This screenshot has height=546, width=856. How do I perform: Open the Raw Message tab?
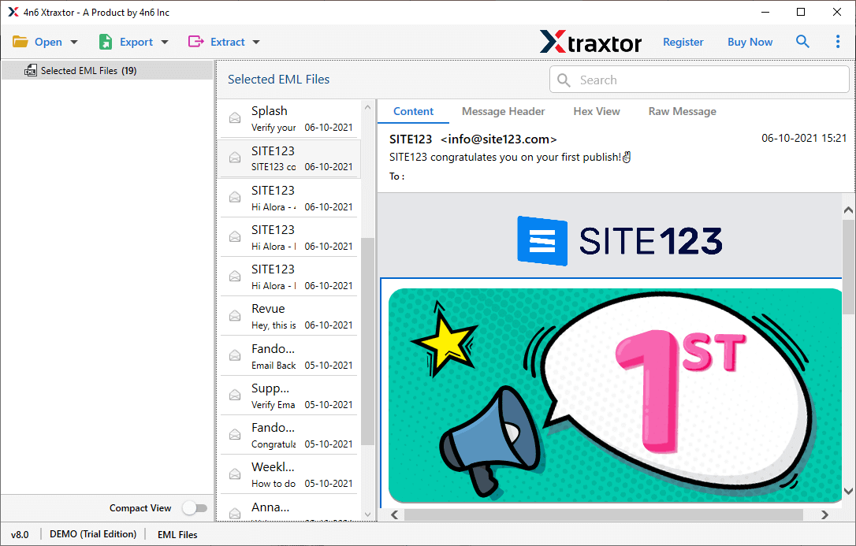(x=682, y=111)
